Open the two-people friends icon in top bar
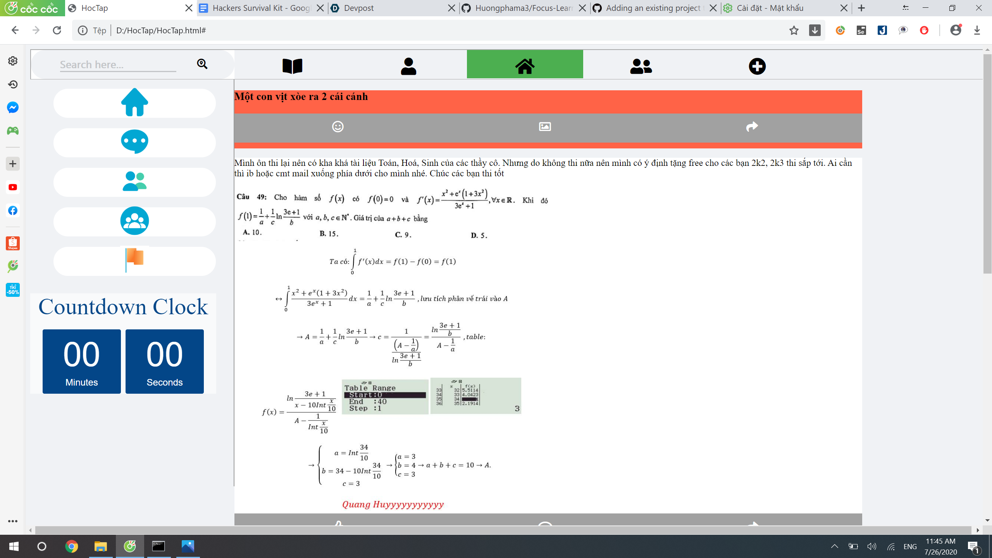 641,66
